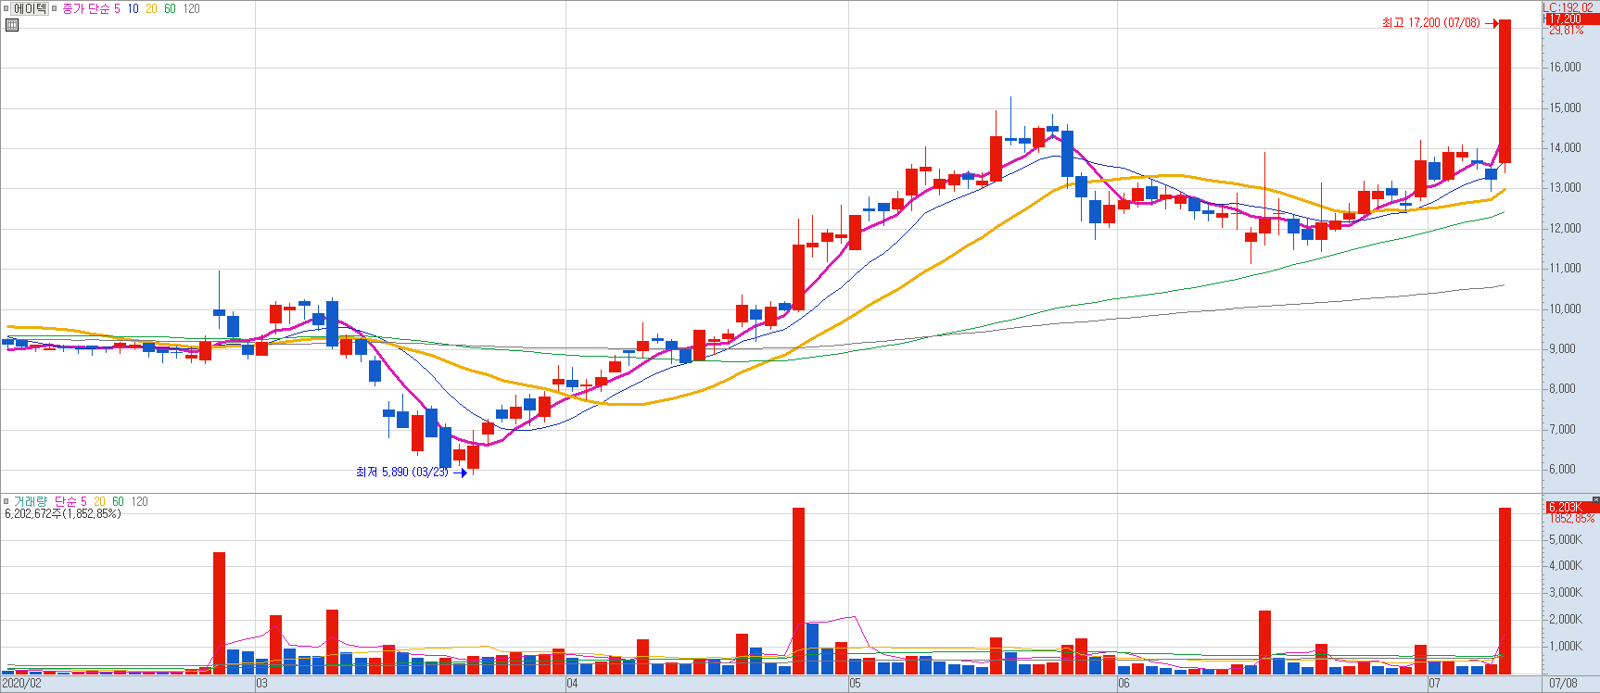The width and height of the screenshot is (1600, 693).
Task: Click the 5,000K volume axis label
Action: point(1565,539)
